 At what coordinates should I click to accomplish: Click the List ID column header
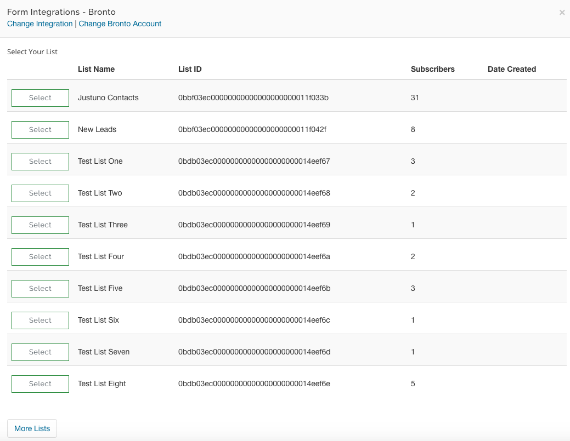pyautogui.click(x=190, y=69)
